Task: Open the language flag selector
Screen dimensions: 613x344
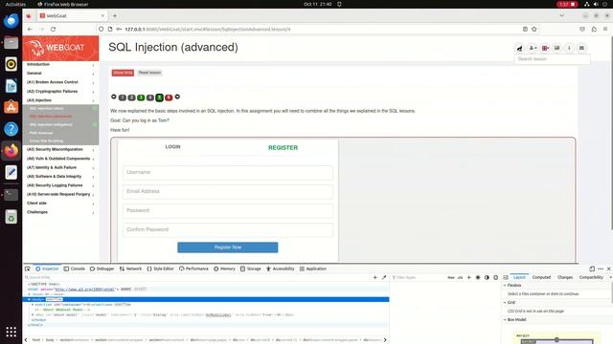Action: click(x=545, y=48)
